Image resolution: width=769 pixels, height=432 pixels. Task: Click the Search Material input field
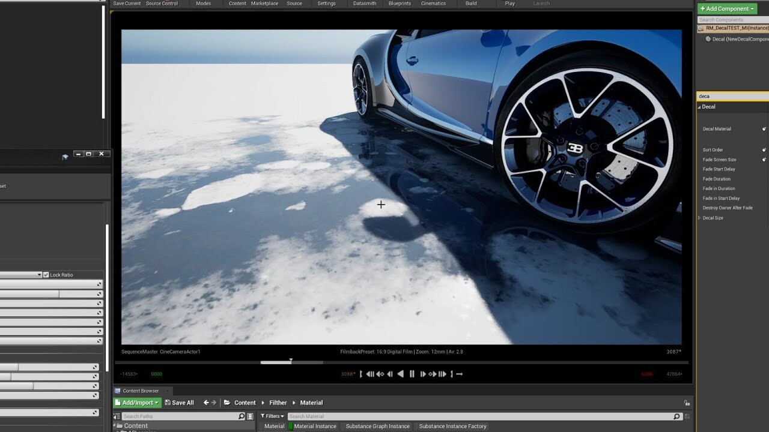pyautogui.click(x=481, y=416)
